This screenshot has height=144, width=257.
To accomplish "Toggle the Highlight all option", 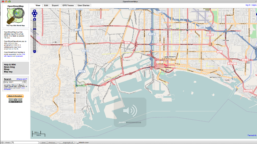I will (66, 142).
